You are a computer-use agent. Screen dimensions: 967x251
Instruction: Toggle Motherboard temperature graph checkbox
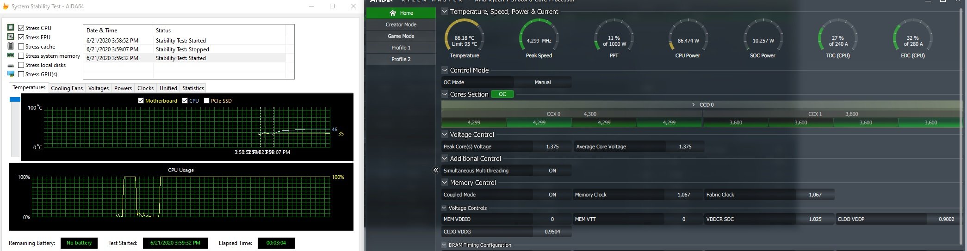pos(141,100)
